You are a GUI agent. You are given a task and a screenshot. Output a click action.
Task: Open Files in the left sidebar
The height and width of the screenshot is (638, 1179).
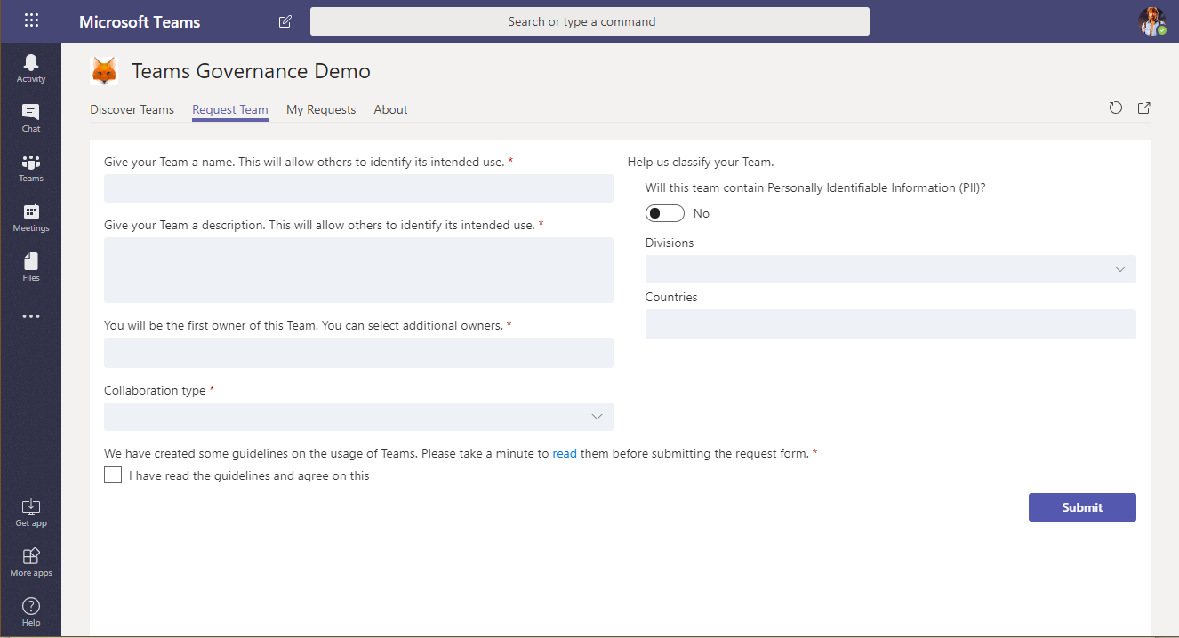click(31, 267)
